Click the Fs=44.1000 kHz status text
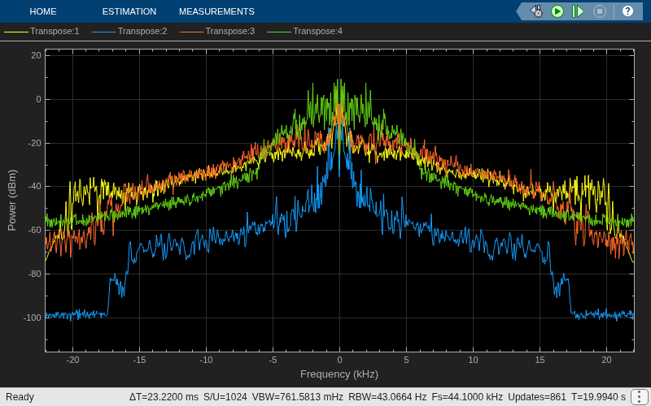651x406 pixels. click(467, 397)
